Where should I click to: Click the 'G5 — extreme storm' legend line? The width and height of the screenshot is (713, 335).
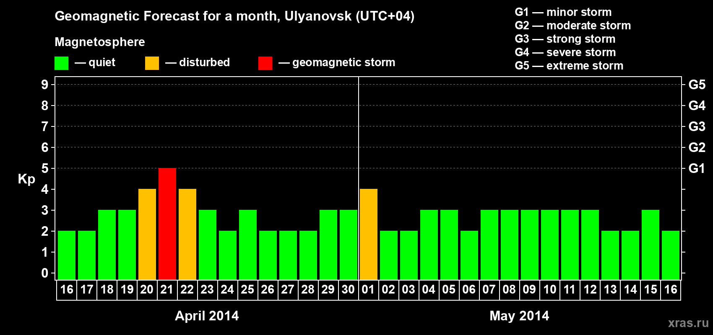tap(569, 66)
